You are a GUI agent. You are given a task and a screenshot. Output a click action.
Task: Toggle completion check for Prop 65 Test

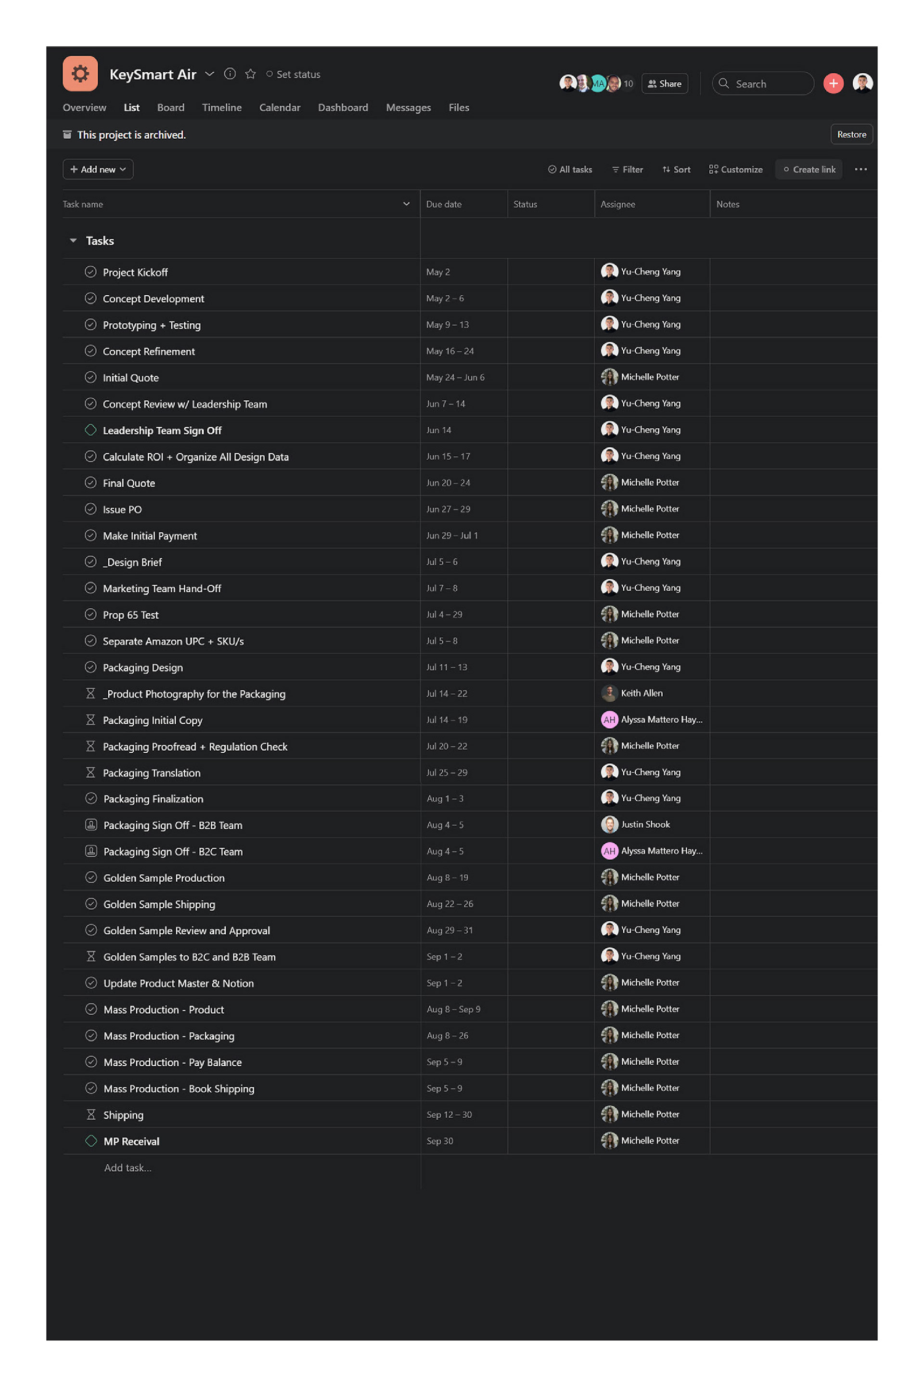click(91, 615)
